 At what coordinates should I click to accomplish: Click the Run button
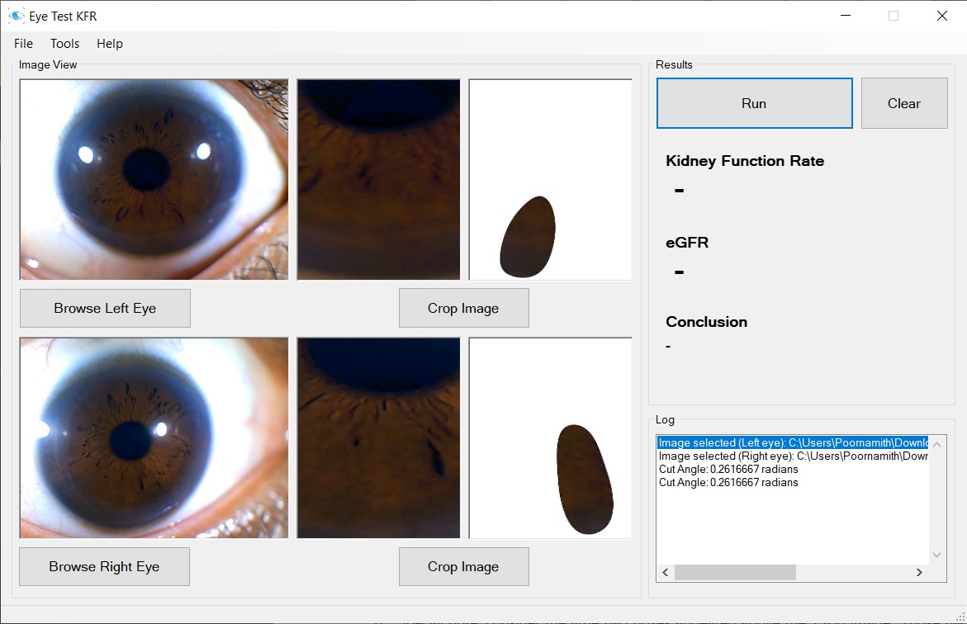pos(754,103)
